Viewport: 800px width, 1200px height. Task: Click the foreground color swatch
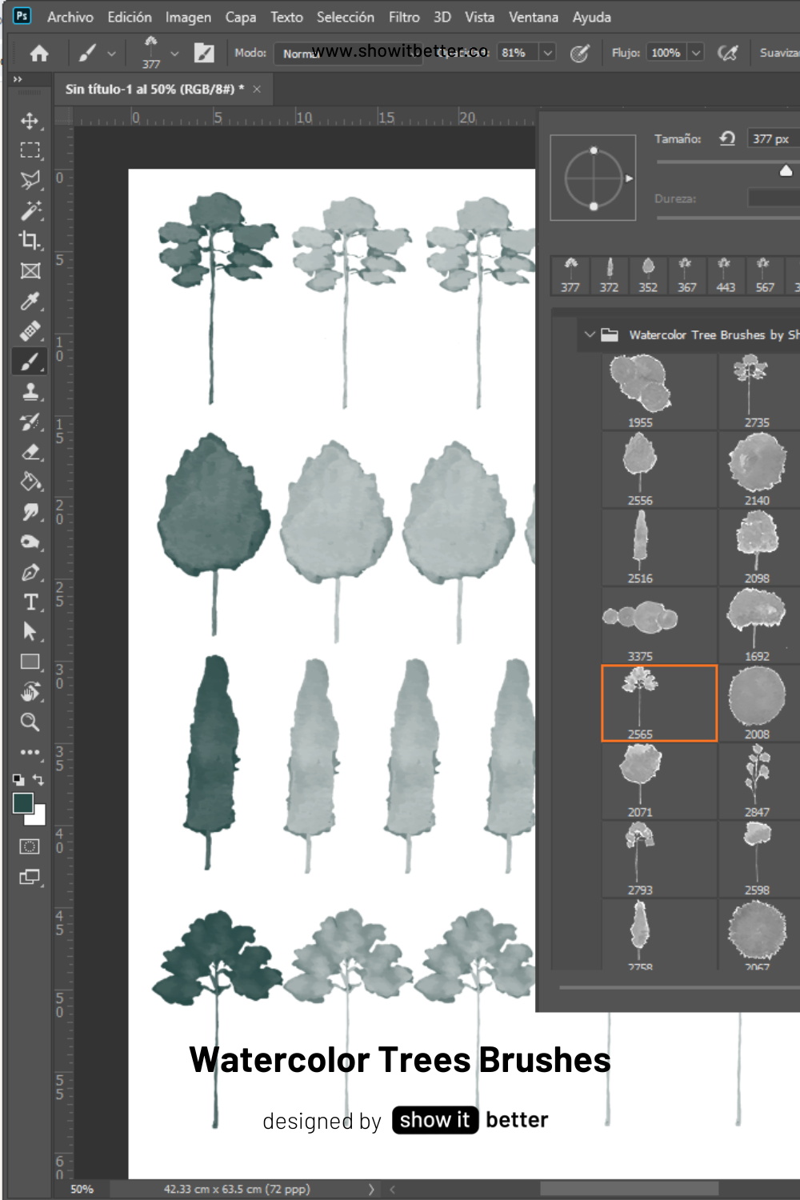click(24, 804)
